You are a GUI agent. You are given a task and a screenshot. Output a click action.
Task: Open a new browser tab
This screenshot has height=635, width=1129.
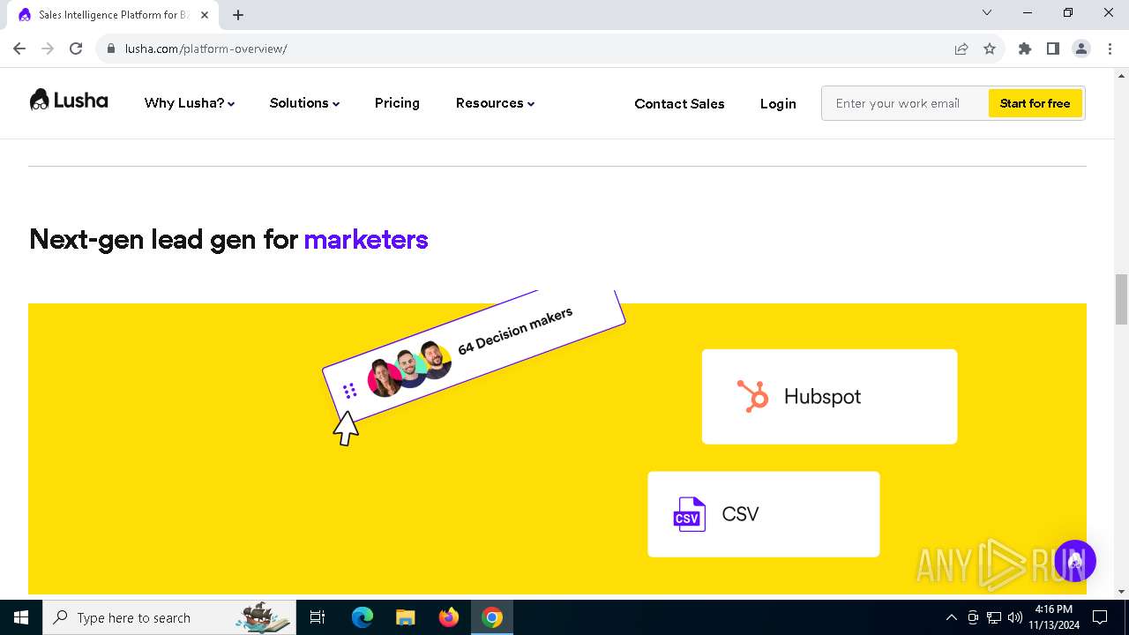(x=238, y=15)
